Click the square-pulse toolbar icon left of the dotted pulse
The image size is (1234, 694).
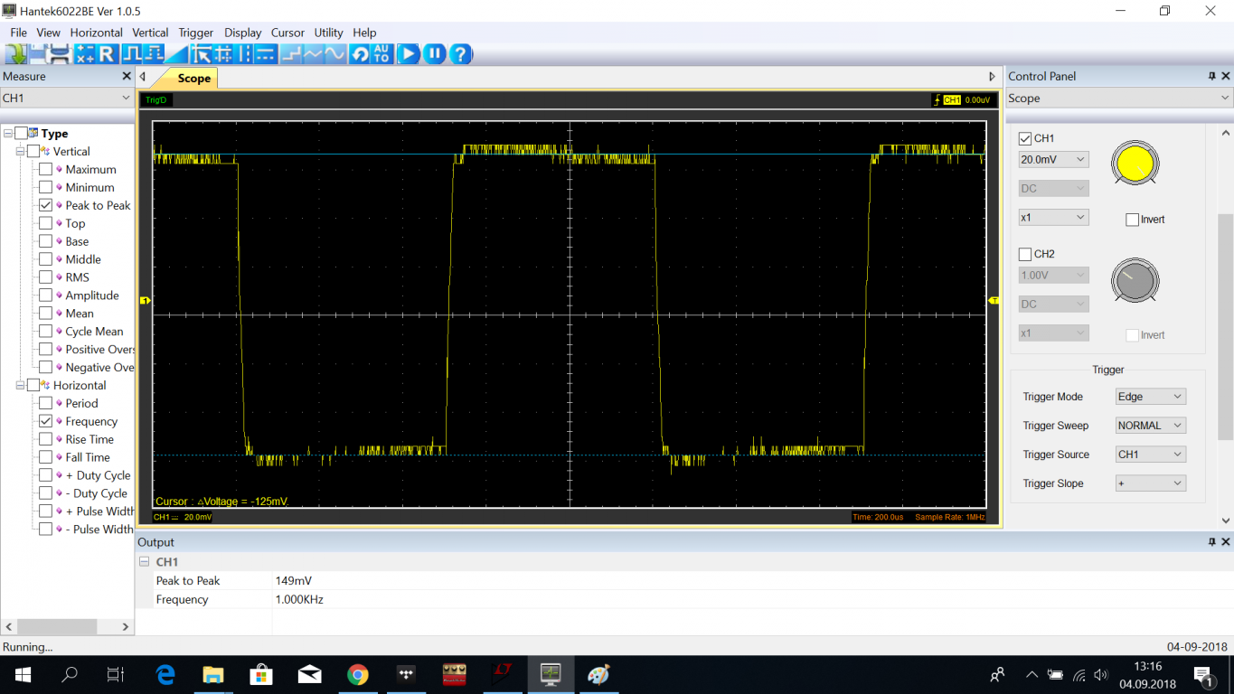pos(132,54)
